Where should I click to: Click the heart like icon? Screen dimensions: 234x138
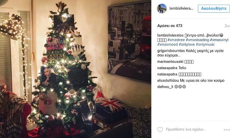(160, 130)
